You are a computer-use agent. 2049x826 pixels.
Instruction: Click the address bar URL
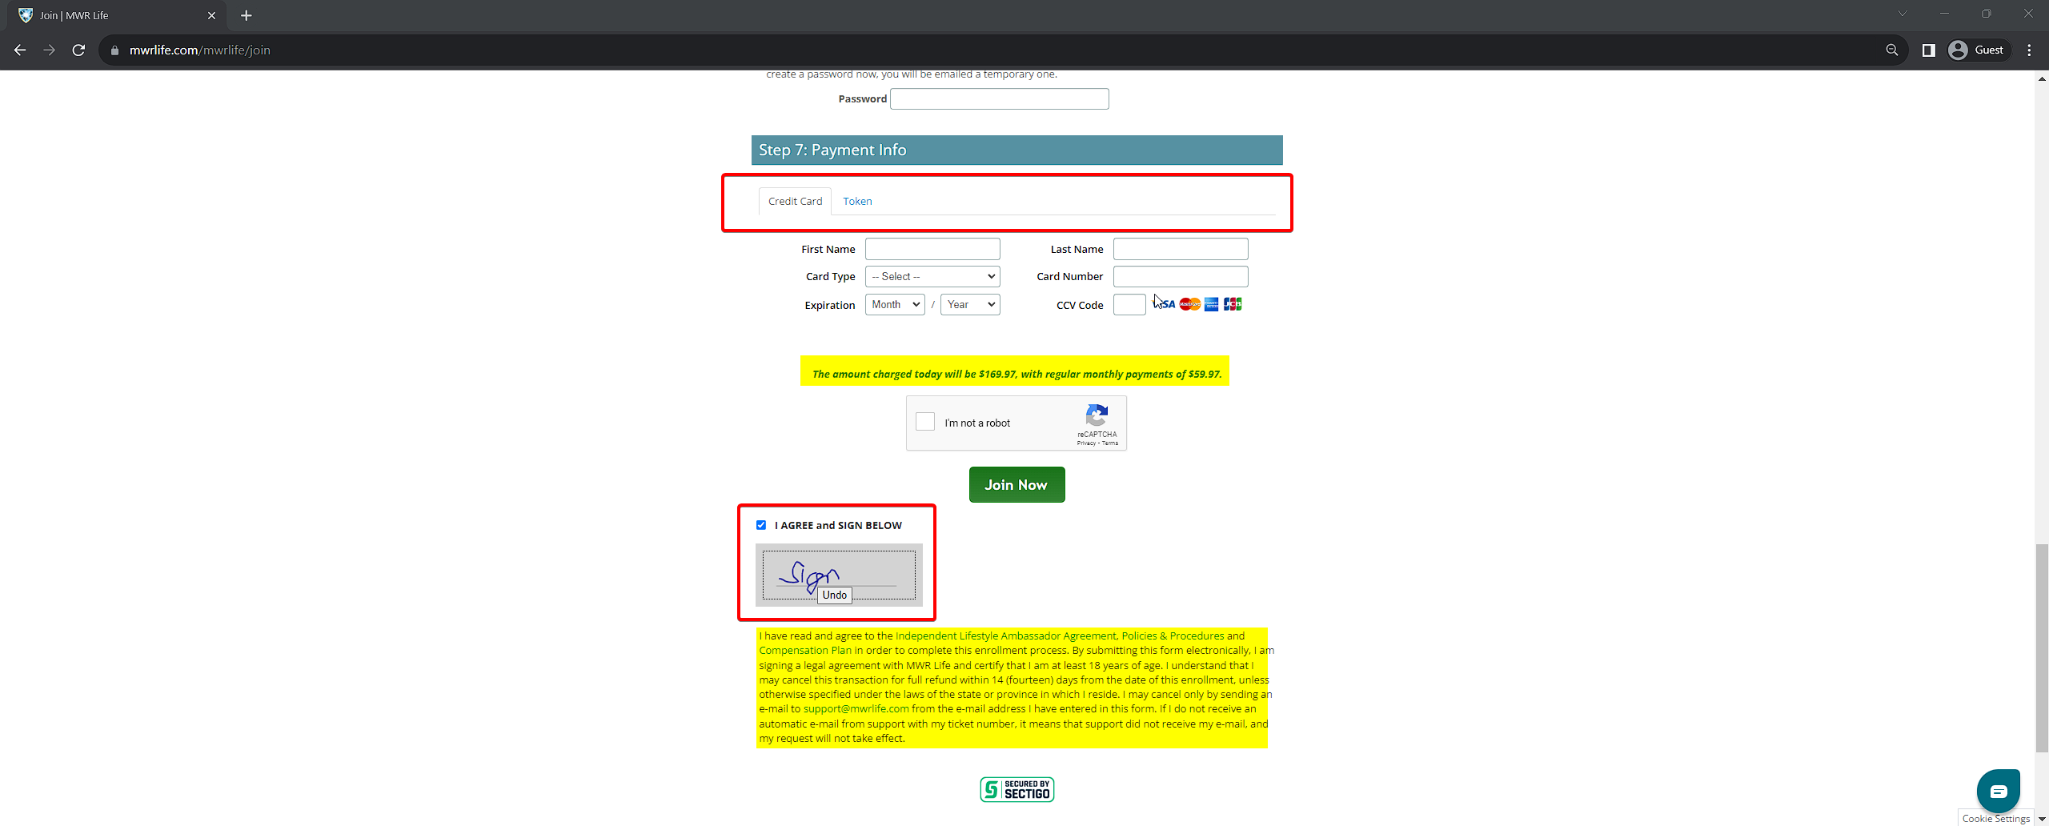[200, 50]
